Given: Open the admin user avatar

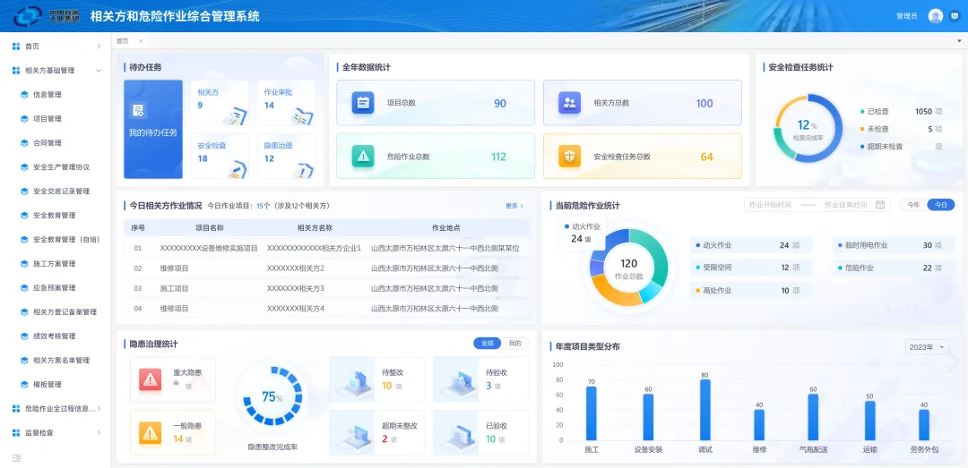Looking at the screenshot, I should [935, 16].
